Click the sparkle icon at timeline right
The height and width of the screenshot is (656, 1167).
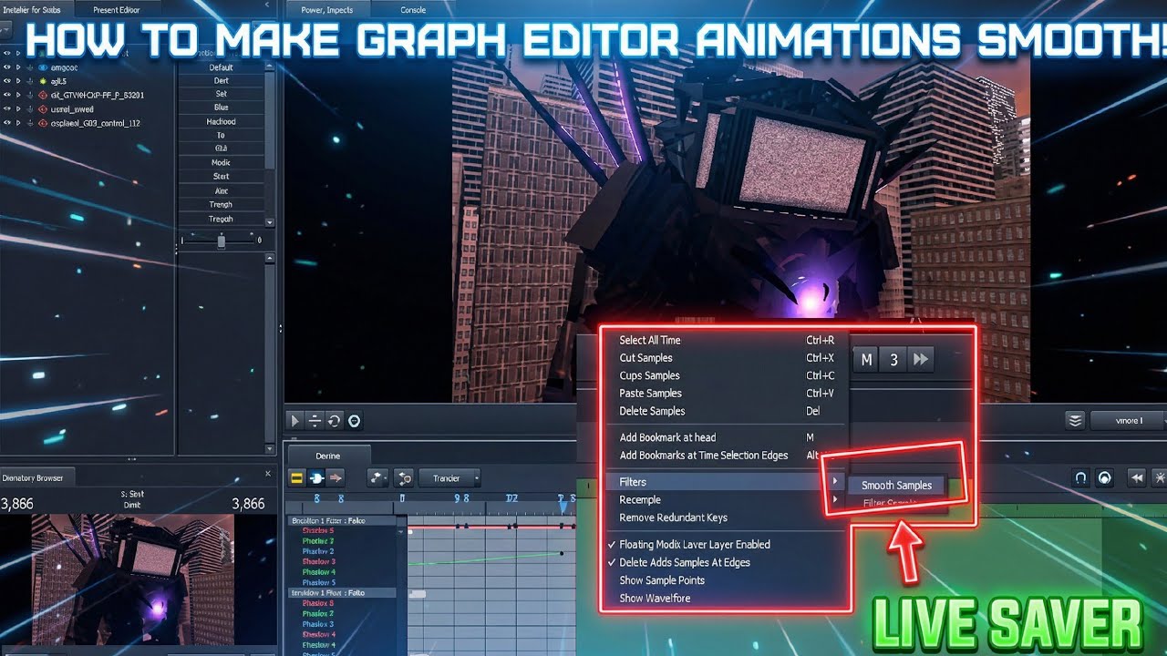point(1160,477)
